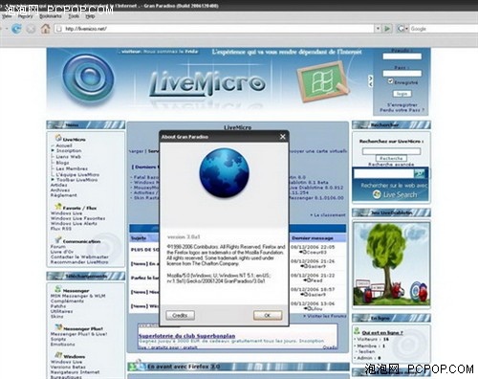Viewport: 478px width, 379px height.
Task: Open the Windows Live Favorites link
Action: [x=77, y=218]
